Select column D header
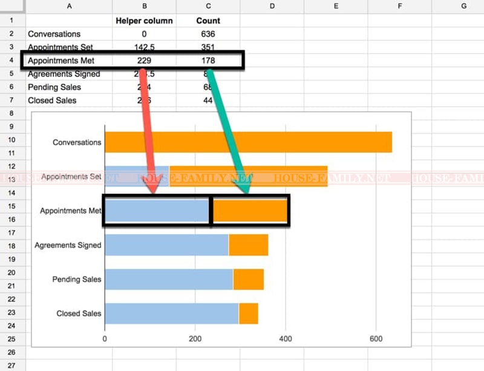Viewport: 484px width, 371px height. [272, 7]
